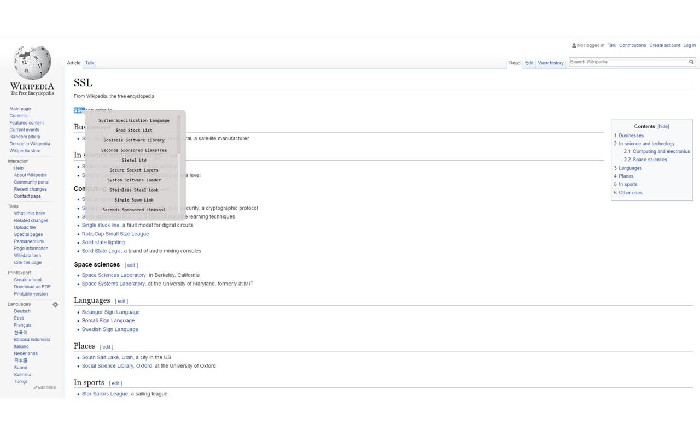The width and height of the screenshot is (700, 437).
Task: Click the Log in link
Action: 690,45
